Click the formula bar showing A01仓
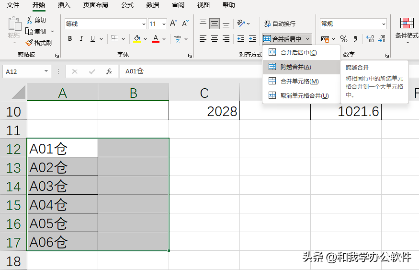 click(191, 71)
